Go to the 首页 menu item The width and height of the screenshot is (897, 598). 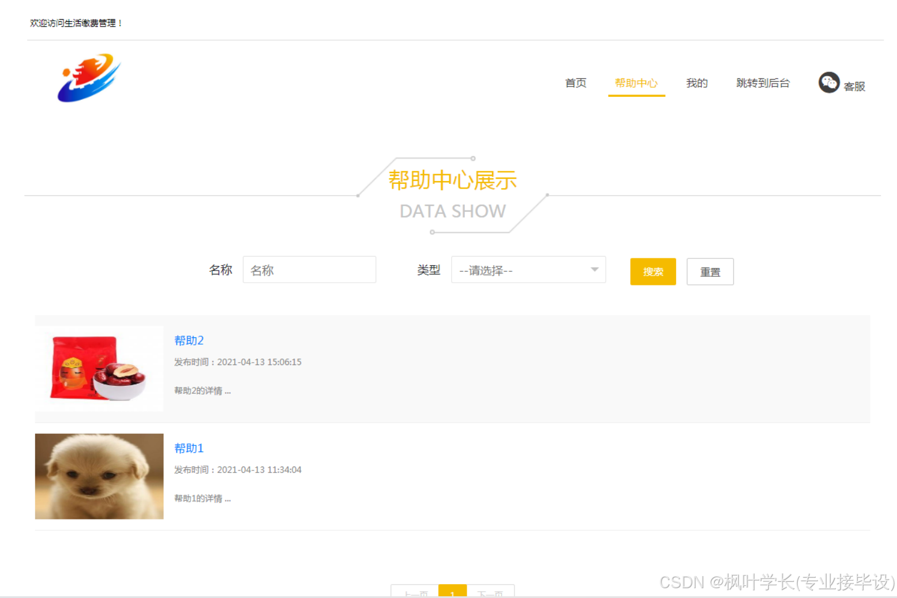pyautogui.click(x=576, y=83)
